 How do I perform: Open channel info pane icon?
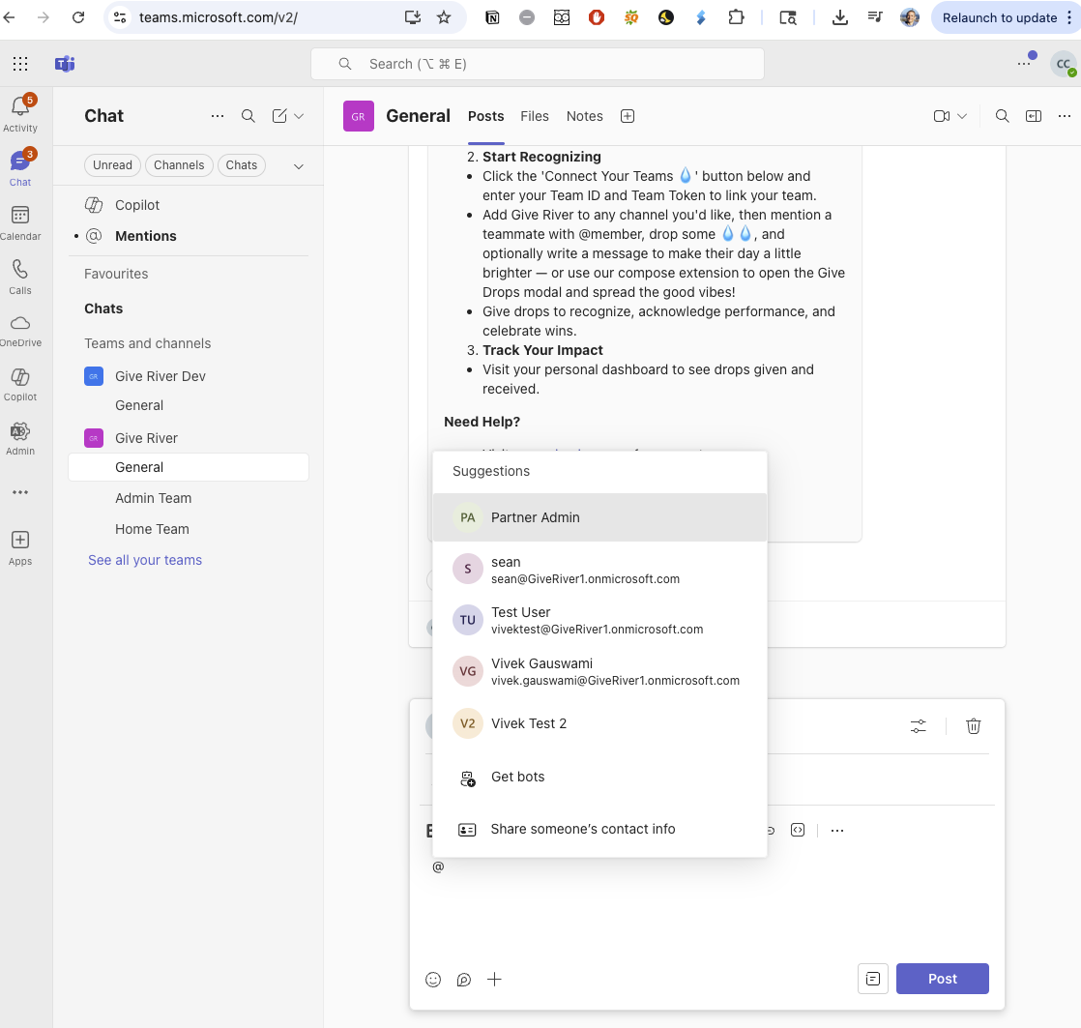pyautogui.click(x=1034, y=116)
